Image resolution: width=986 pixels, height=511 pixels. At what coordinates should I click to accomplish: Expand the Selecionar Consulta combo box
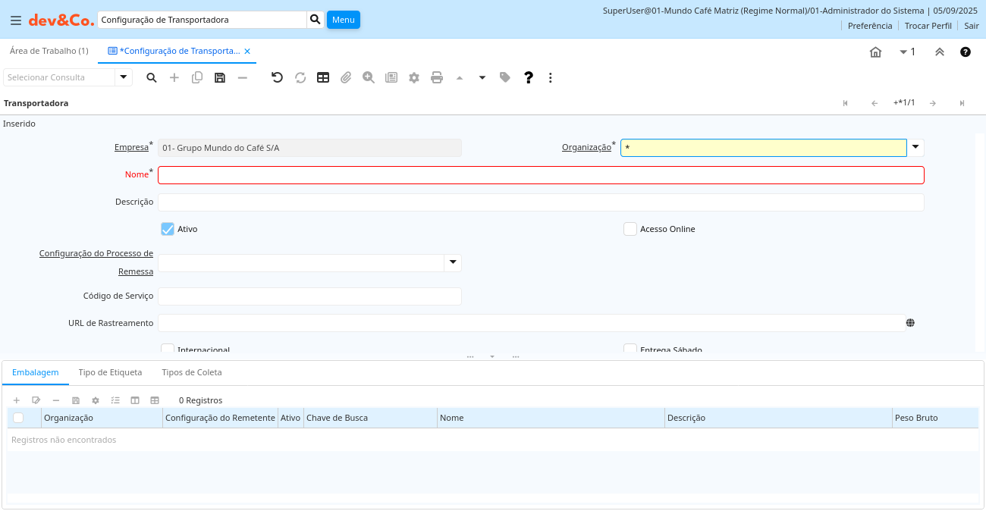pyautogui.click(x=124, y=77)
